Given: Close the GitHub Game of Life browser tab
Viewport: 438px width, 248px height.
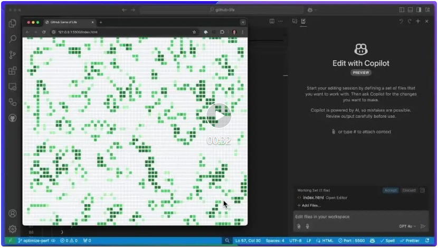Looking at the screenshot, I should [x=92, y=22].
